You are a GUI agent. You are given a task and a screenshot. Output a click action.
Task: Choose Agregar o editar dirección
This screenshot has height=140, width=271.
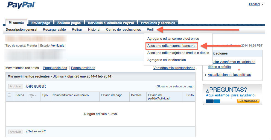tap(167, 60)
